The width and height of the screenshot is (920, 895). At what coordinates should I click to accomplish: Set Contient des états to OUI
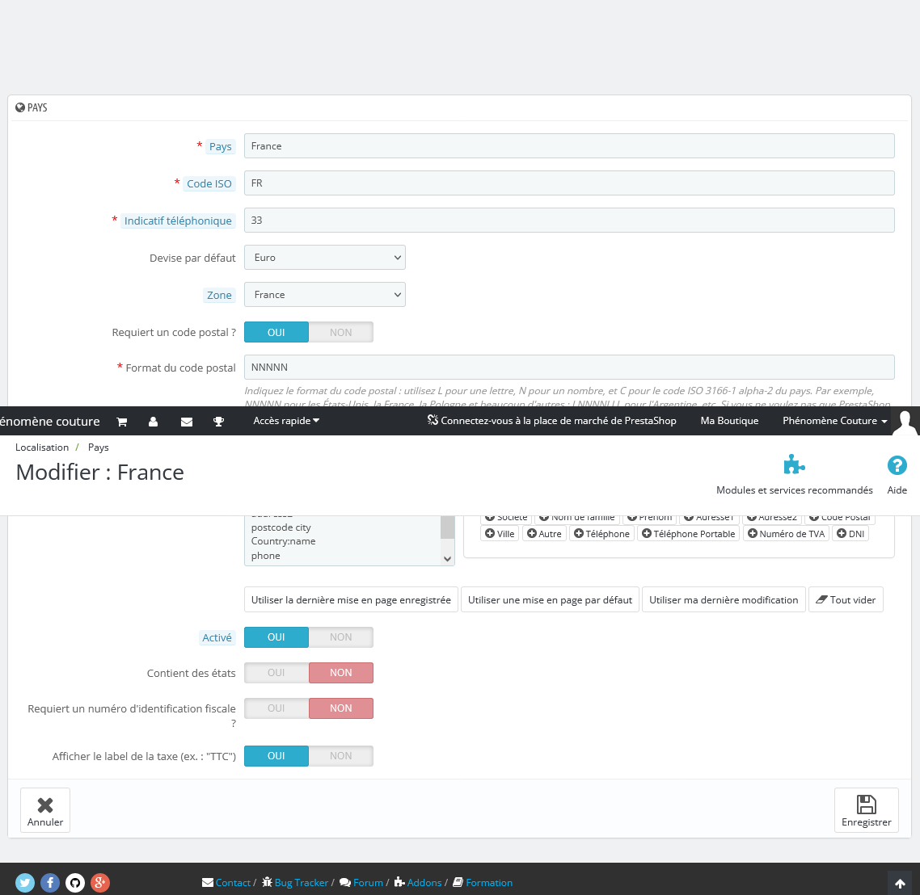pos(276,673)
